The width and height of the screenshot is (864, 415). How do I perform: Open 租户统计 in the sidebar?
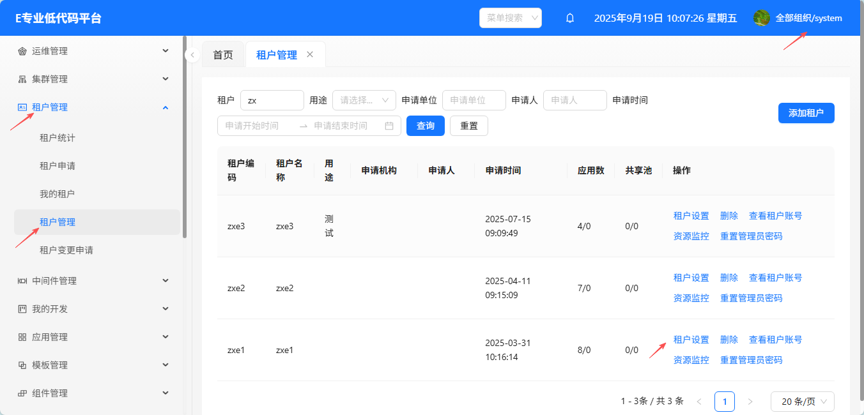[58, 138]
